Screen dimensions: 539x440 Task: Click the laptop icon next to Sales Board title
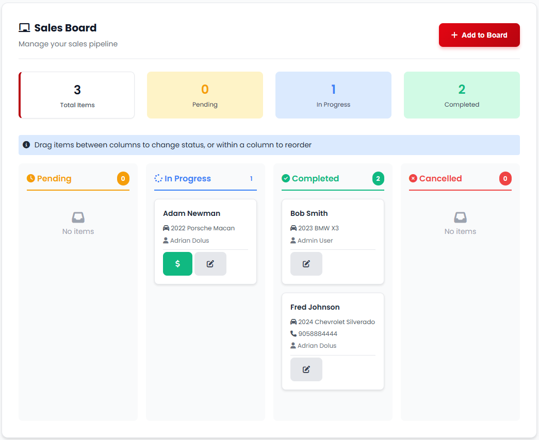(24, 27)
